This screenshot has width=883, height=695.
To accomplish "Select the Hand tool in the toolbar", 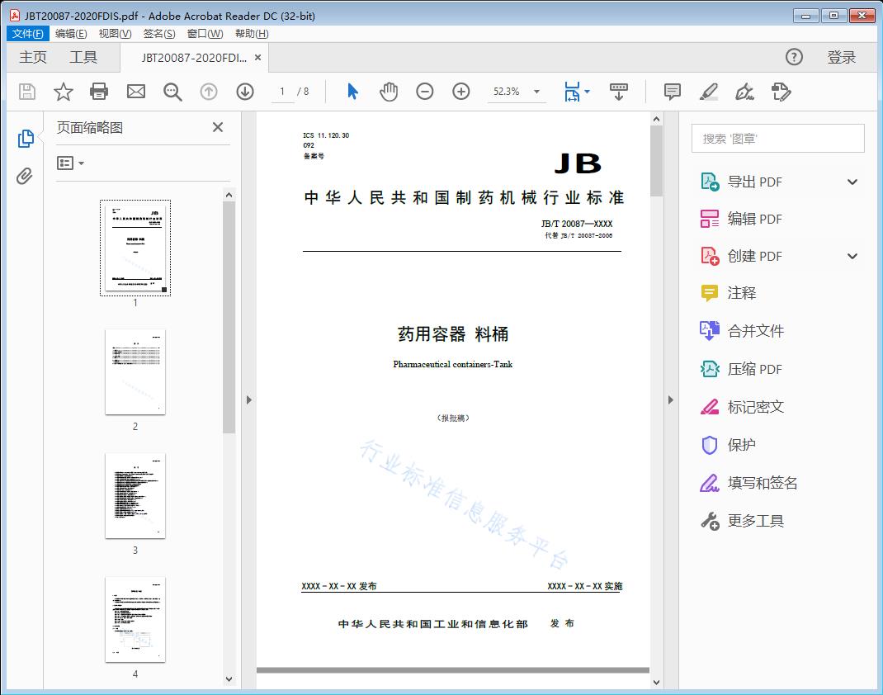I will pos(389,92).
